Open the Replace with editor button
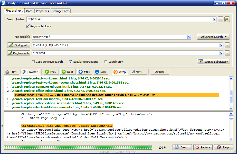The image size is (237, 154). click(19, 53)
